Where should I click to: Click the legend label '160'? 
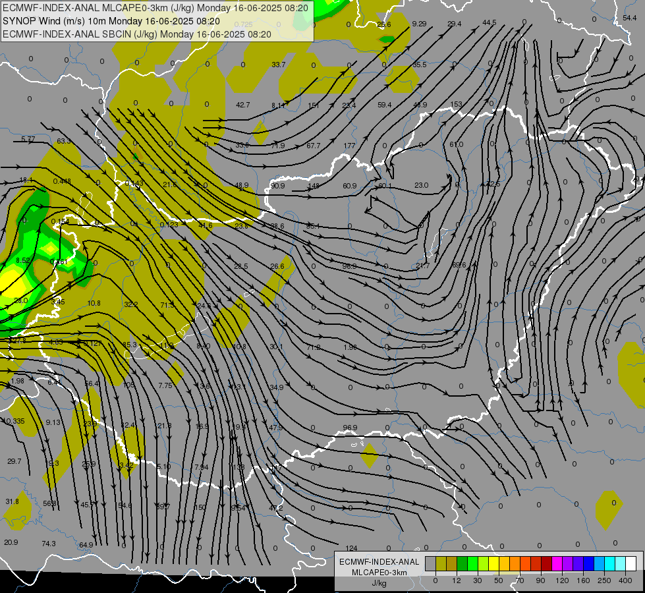pyautogui.click(x=583, y=580)
